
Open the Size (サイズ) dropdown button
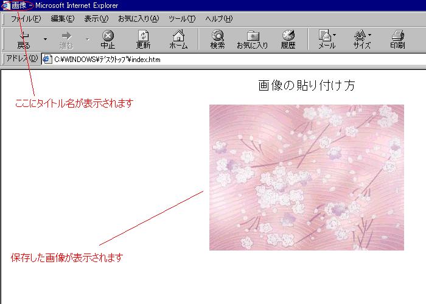[362, 40]
